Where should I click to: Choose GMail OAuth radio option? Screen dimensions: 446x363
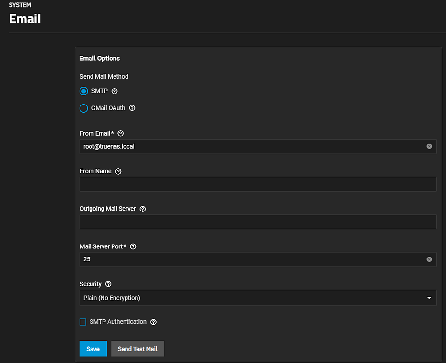pyautogui.click(x=84, y=108)
